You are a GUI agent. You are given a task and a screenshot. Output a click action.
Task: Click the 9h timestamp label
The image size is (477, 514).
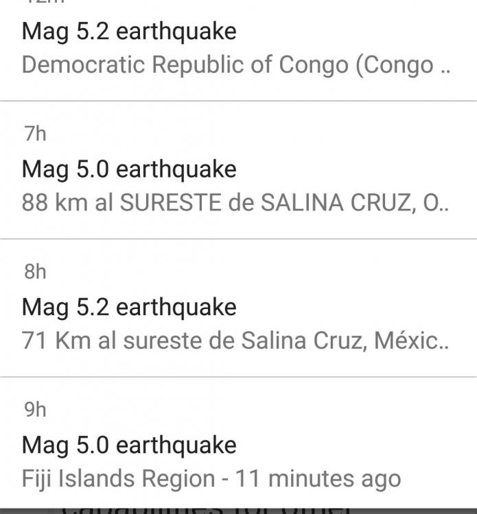(35, 410)
